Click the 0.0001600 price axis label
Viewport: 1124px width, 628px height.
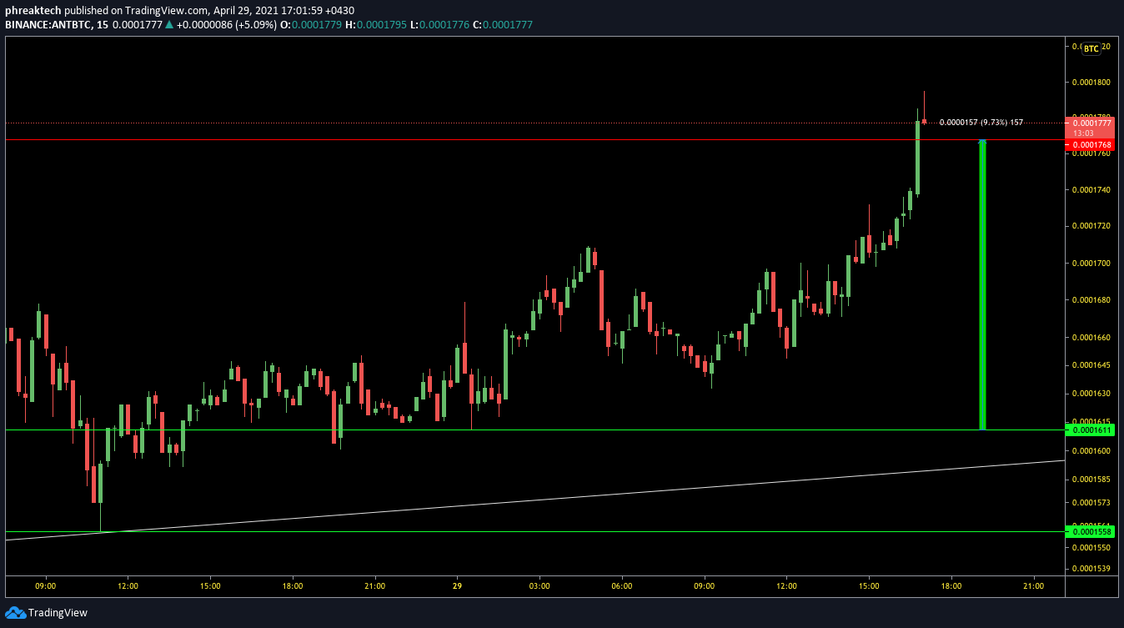coord(1091,450)
